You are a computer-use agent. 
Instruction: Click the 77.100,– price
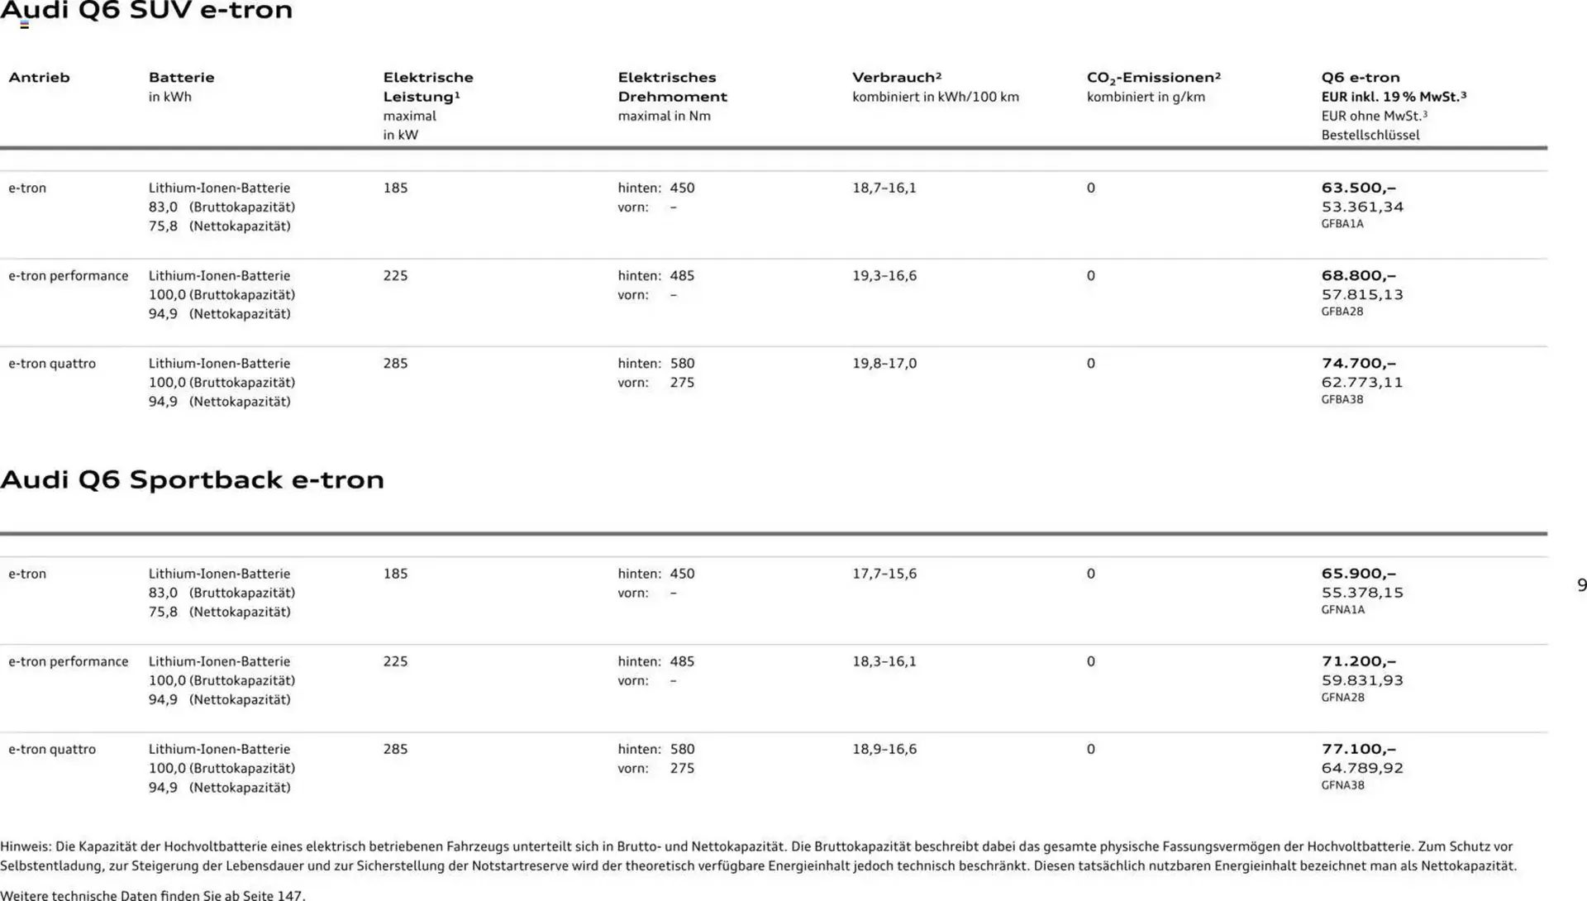(1358, 749)
